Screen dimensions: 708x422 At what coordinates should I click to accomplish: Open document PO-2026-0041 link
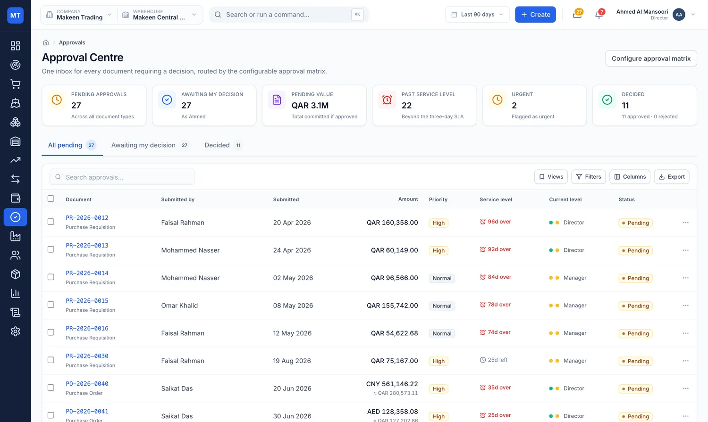[87, 411]
